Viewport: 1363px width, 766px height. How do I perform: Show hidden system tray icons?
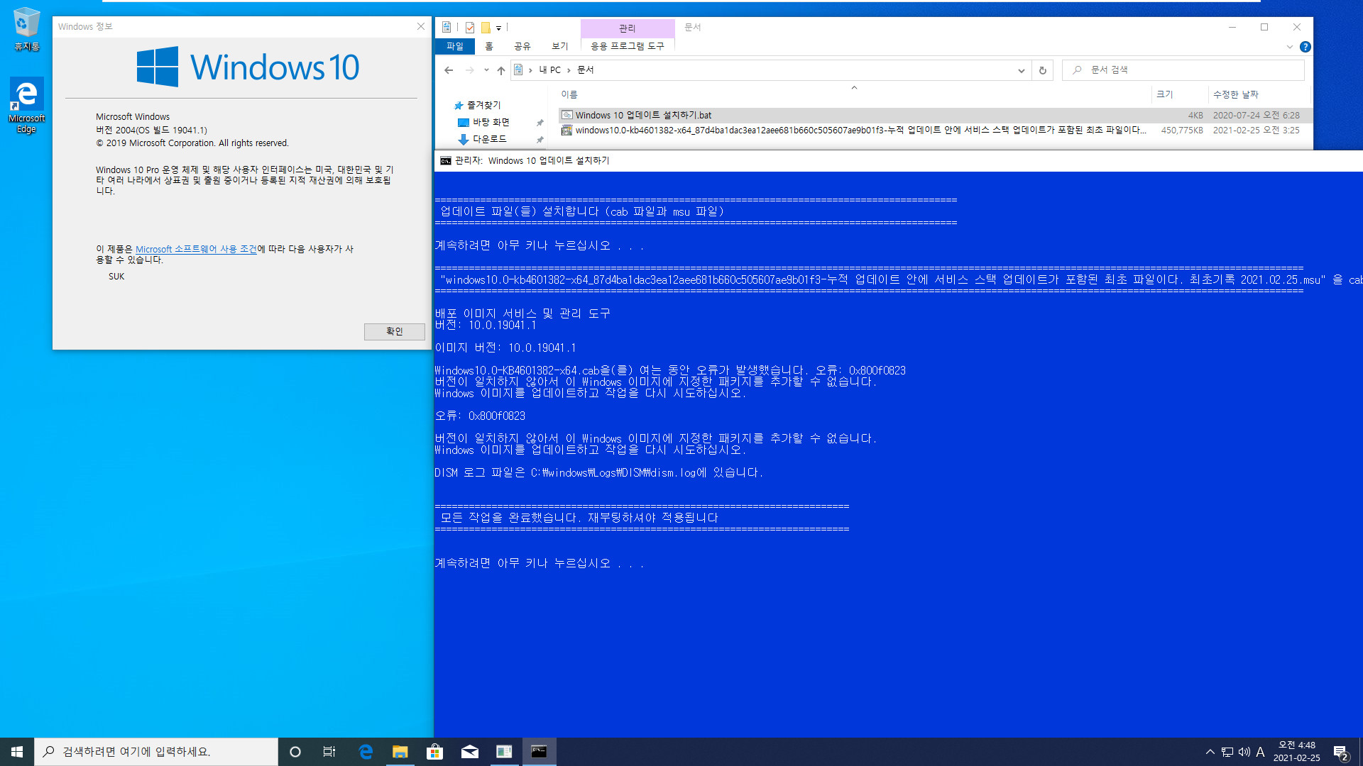coord(1210,752)
